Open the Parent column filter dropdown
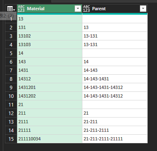 143,9
